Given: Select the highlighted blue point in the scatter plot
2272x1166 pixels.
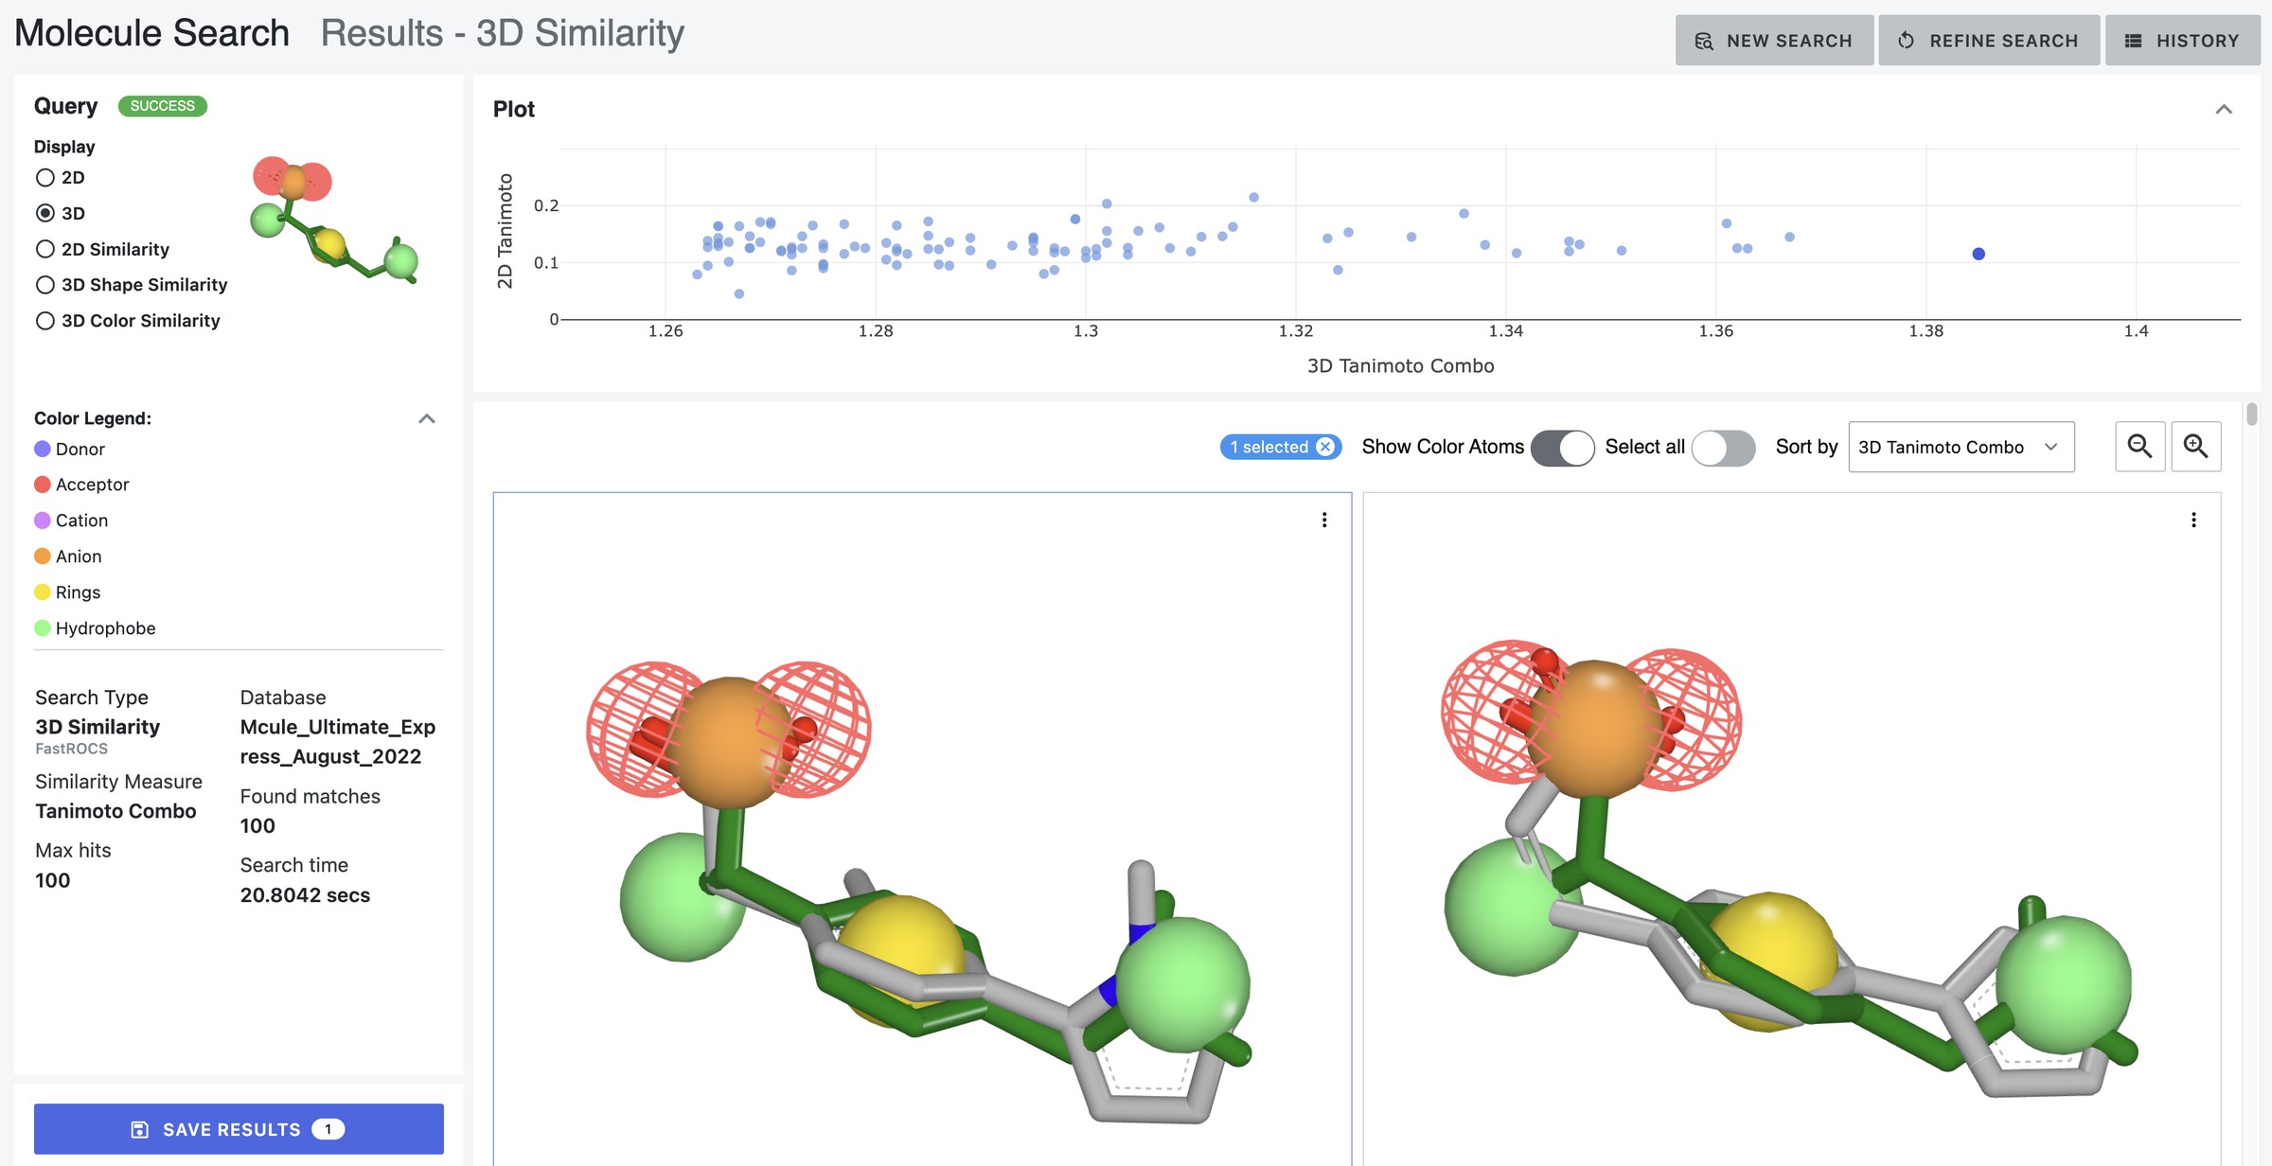Looking at the screenshot, I should 1979,253.
